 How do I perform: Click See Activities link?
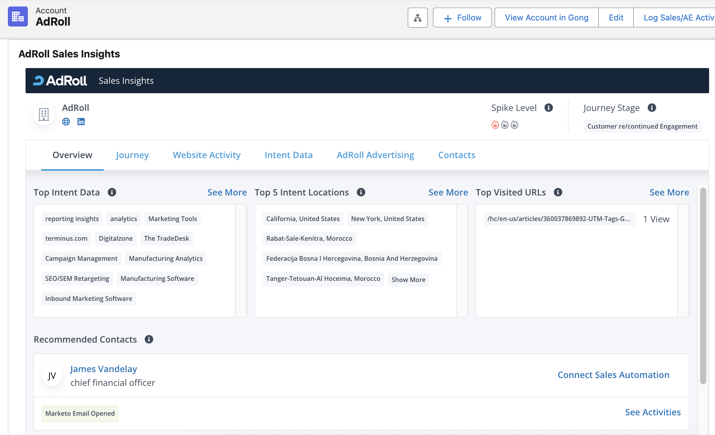(653, 412)
